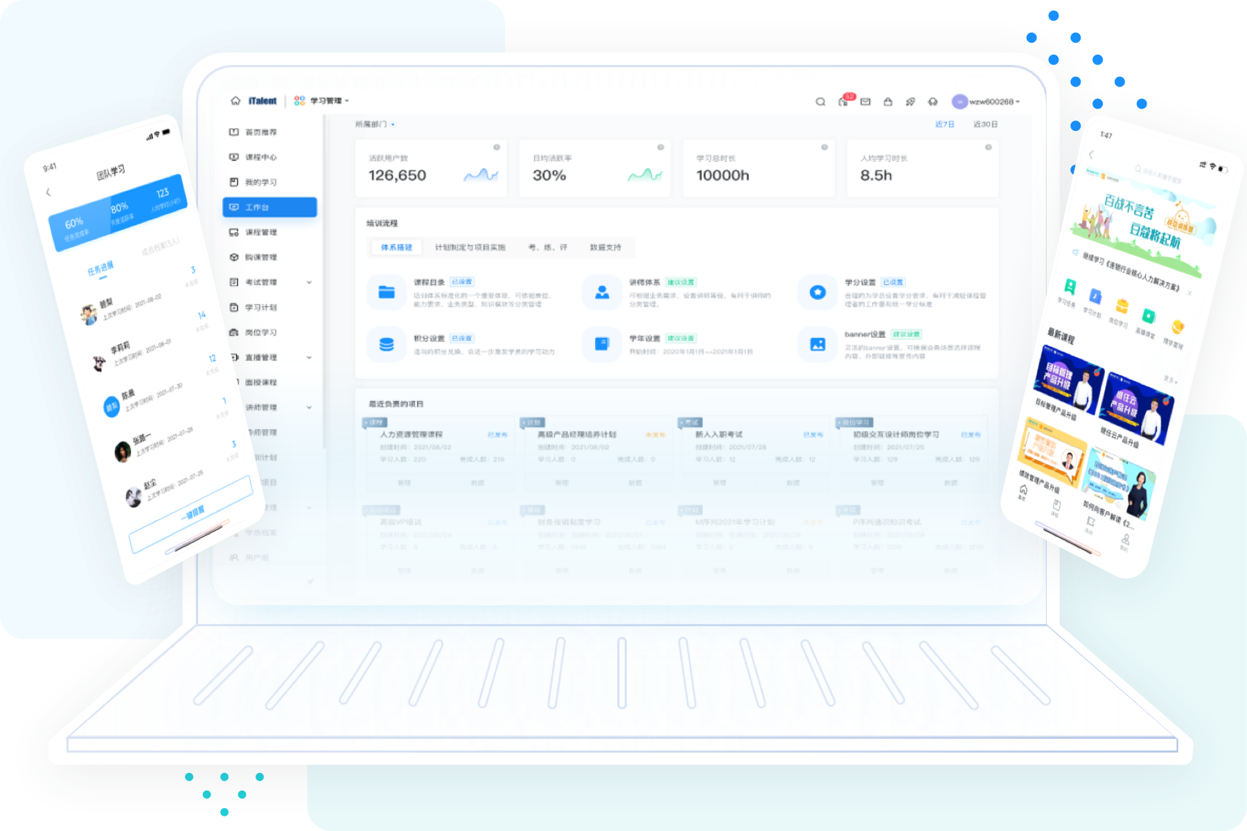Open the 课程目录 folder icon
Viewport: 1247px width, 831px height.
point(387,292)
